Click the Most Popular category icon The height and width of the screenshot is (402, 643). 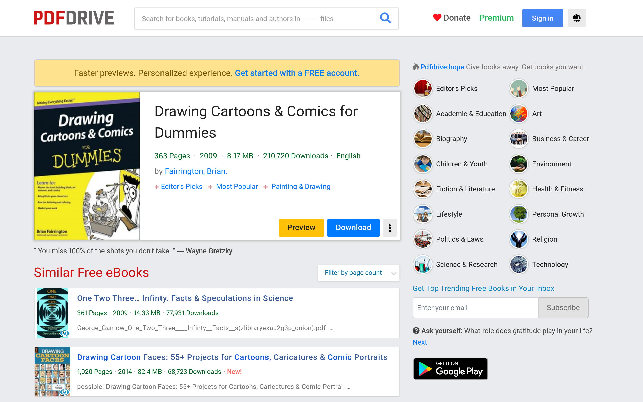(519, 88)
